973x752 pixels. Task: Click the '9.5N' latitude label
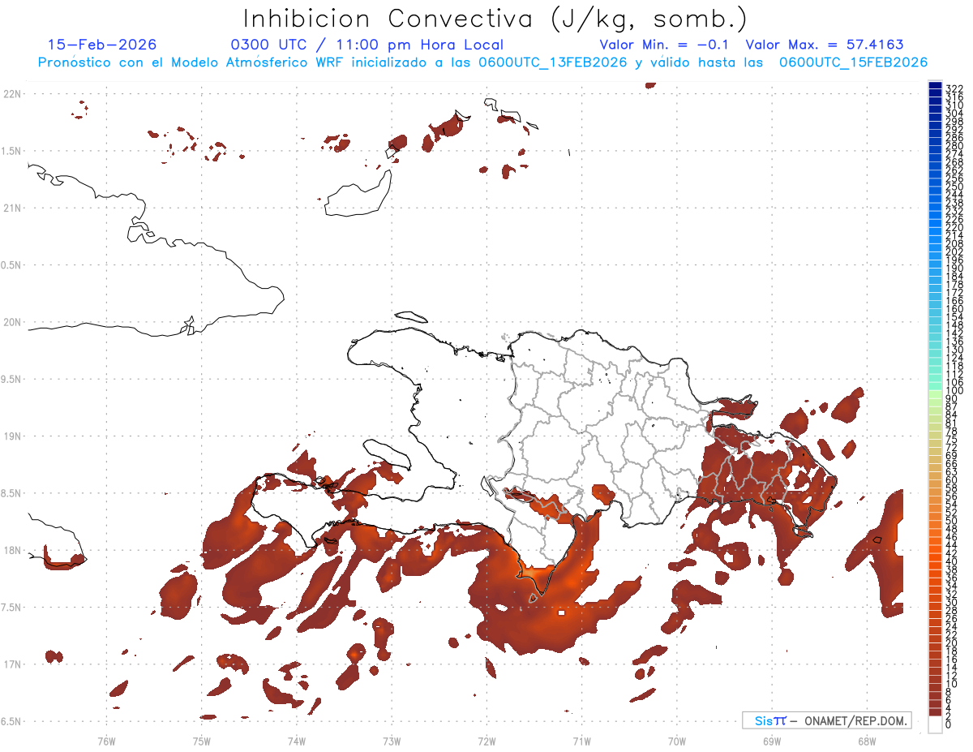click(x=11, y=379)
